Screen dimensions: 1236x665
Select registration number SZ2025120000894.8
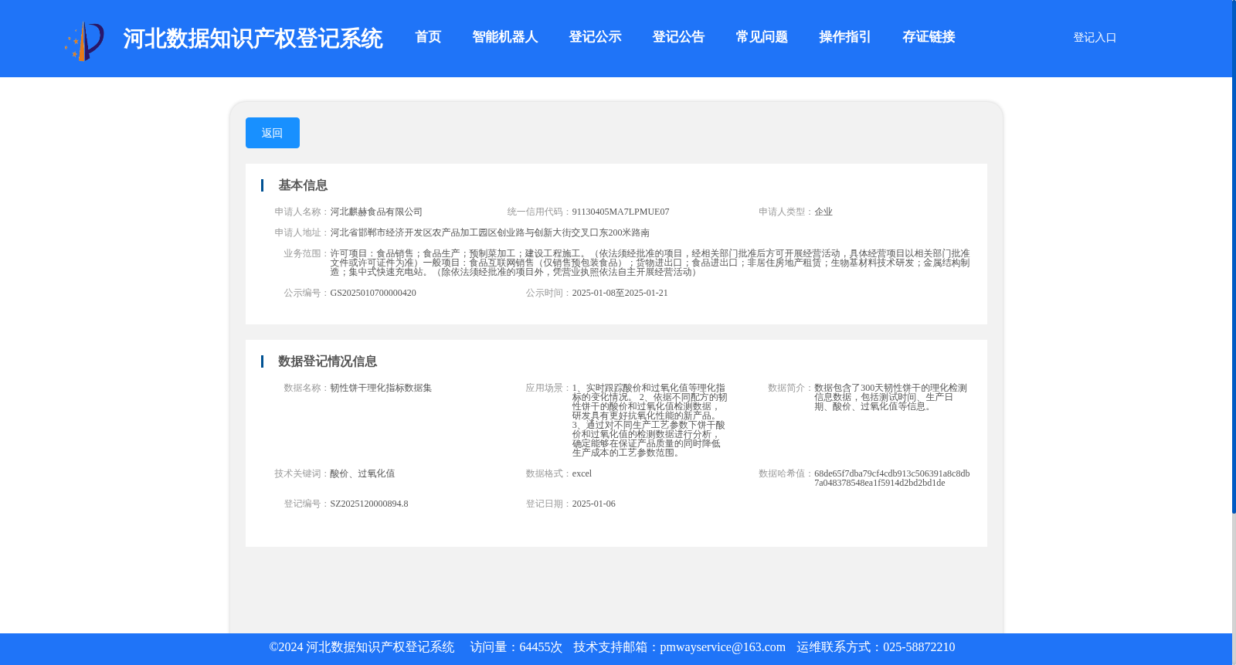369,504
